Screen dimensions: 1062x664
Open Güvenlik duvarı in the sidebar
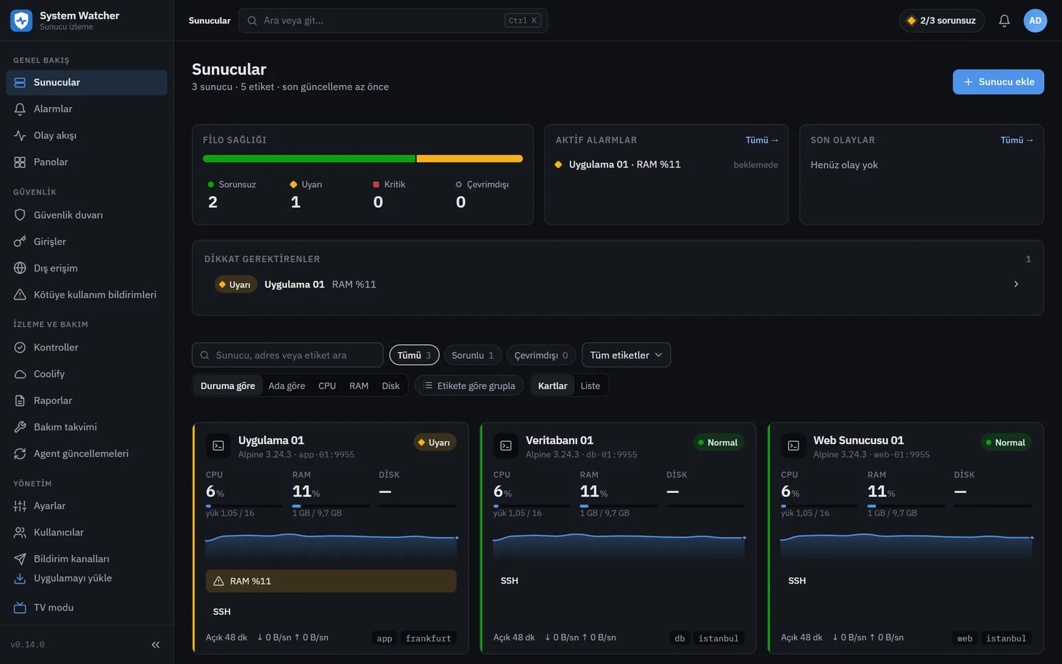pyautogui.click(x=86, y=215)
